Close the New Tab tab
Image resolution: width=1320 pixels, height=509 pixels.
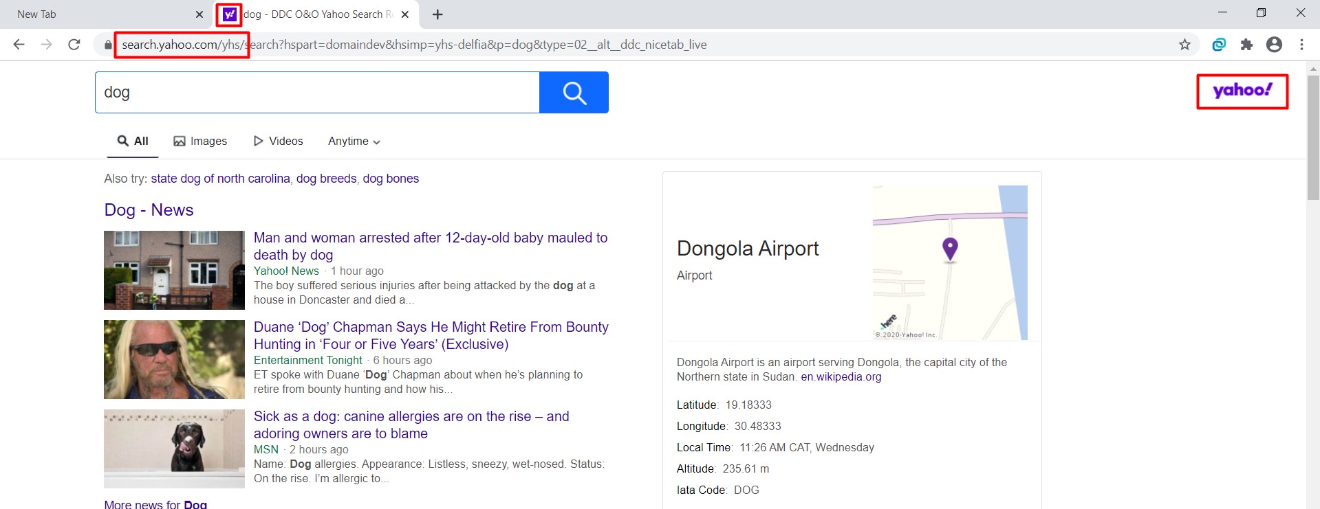tap(199, 14)
